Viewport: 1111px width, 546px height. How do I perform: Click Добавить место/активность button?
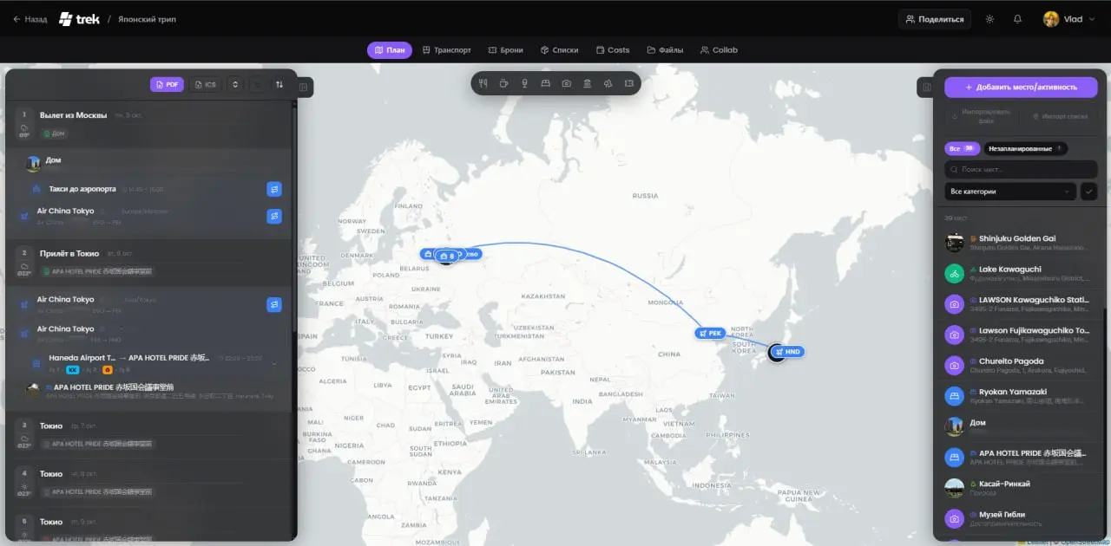(1021, 87)
